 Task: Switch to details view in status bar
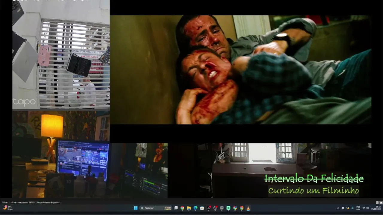[x=377, y=202]
